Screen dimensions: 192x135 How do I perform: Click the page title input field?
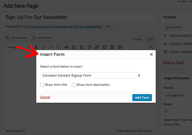(x=79, y=17)
